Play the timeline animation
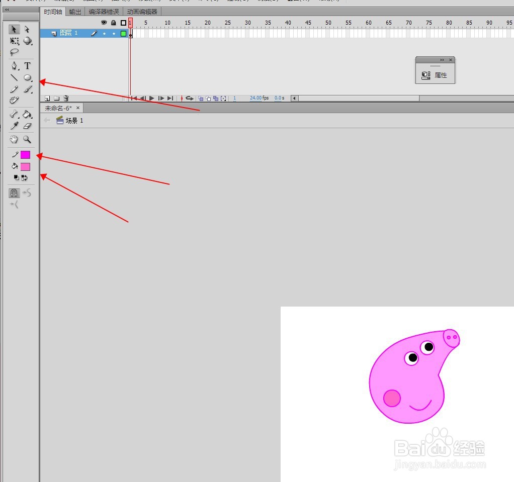514x482 pixels. click(x=152, y=99)
